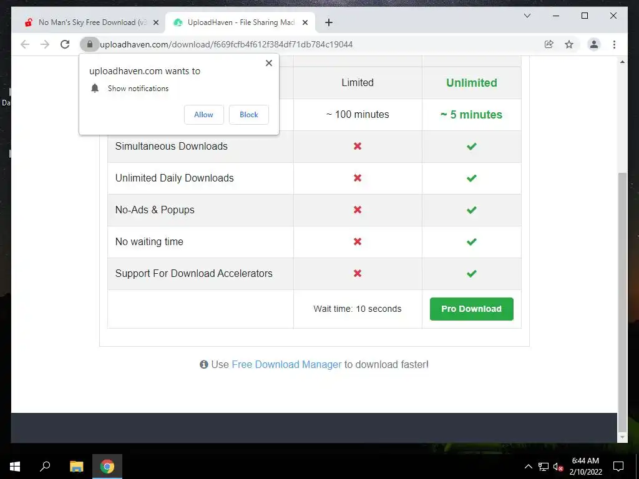
Task: Click the bell icon in notification prompt
Action: 95,89
